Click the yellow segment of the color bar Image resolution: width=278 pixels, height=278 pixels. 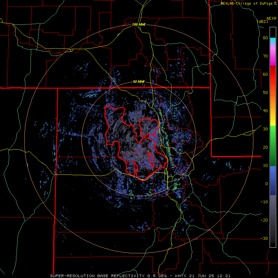tap(273, 120)
